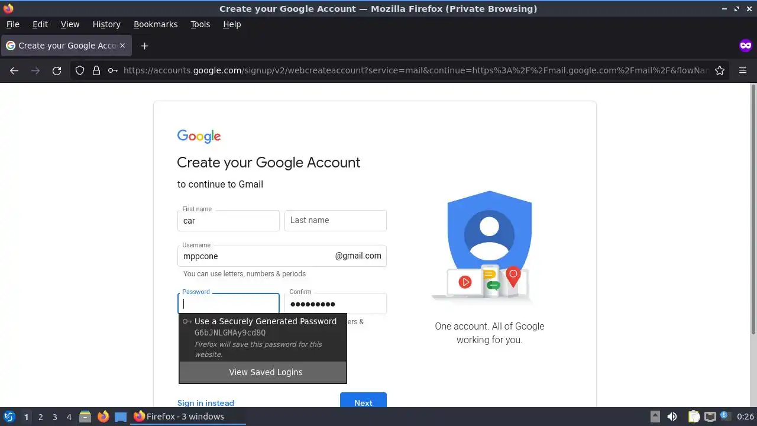
Task: Bookmark this page with the star icon
Action: point(720,70)
